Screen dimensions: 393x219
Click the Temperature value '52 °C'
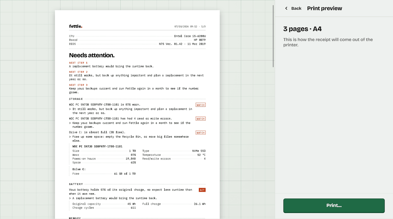(x=201, y=155)
